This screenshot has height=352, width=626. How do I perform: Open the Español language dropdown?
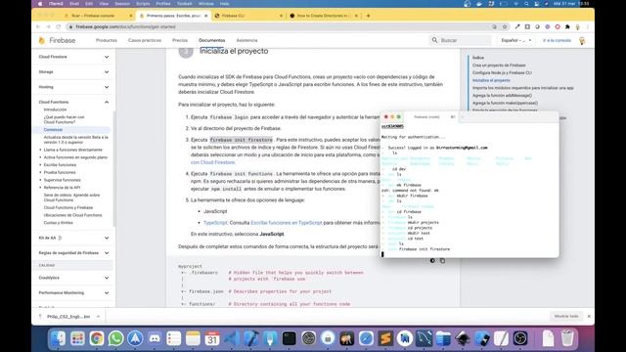tap(515, 40)
